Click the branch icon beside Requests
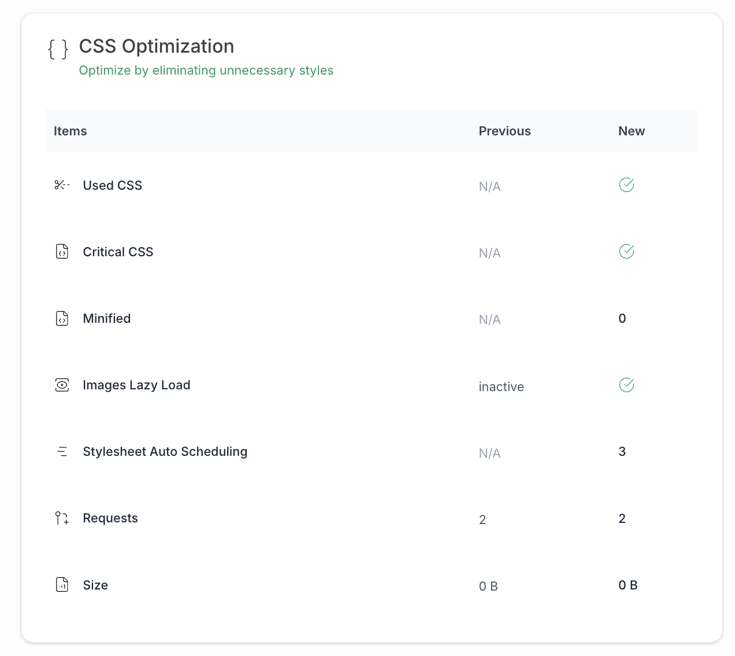735x656 pixels. pyautogui.click(x=62, y=518)
